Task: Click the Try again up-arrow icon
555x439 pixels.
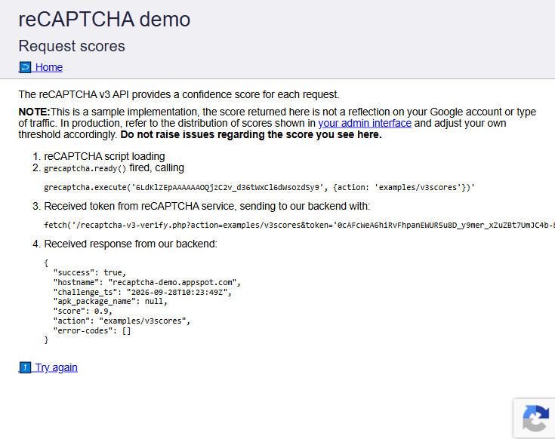Action: pyautogui.click(x=25, y=367)
